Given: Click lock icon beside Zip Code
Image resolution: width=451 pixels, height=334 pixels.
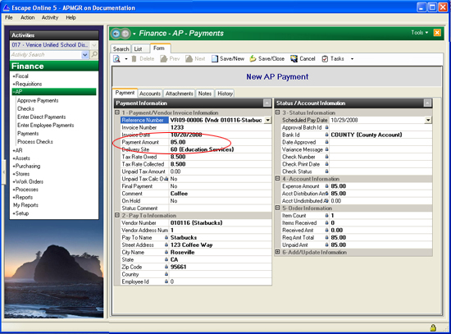Looking at the screenshot, I should point(166,267).
